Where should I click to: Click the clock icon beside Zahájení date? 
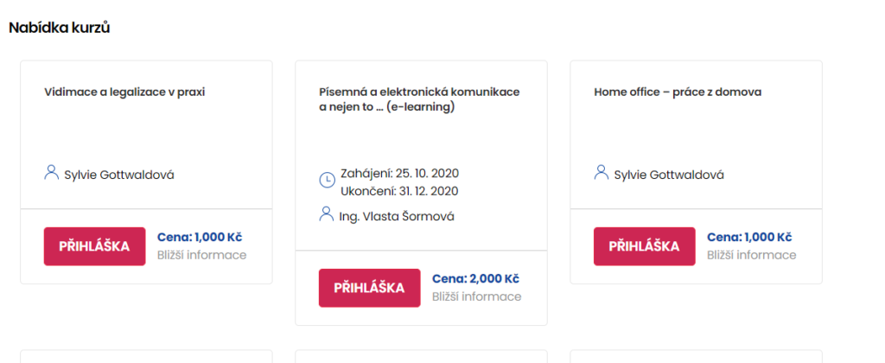tap(327, 180)
